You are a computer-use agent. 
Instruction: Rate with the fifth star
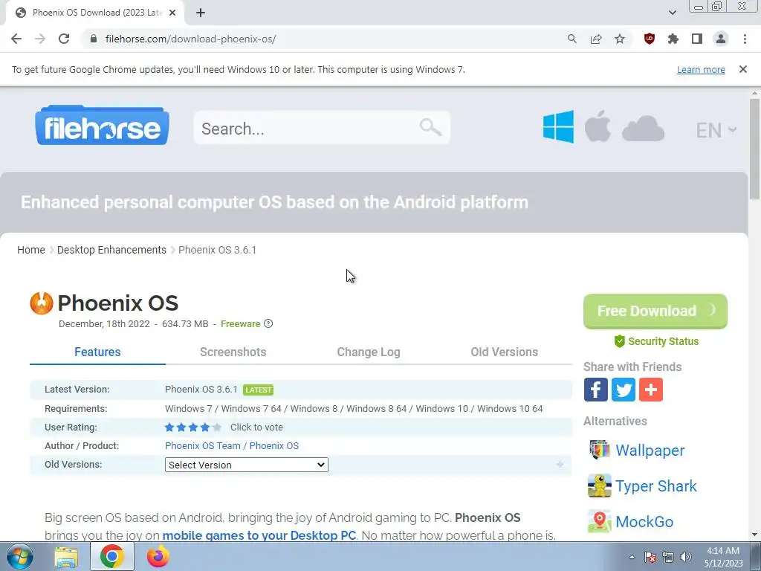217,428
